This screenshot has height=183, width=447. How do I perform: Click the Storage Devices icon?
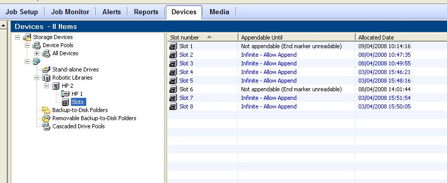(x=27, y=37)
